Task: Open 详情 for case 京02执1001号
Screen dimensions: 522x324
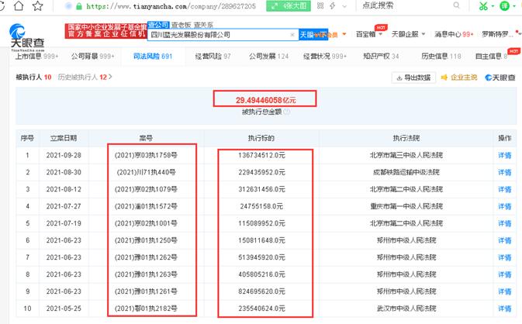Action: 504,223
